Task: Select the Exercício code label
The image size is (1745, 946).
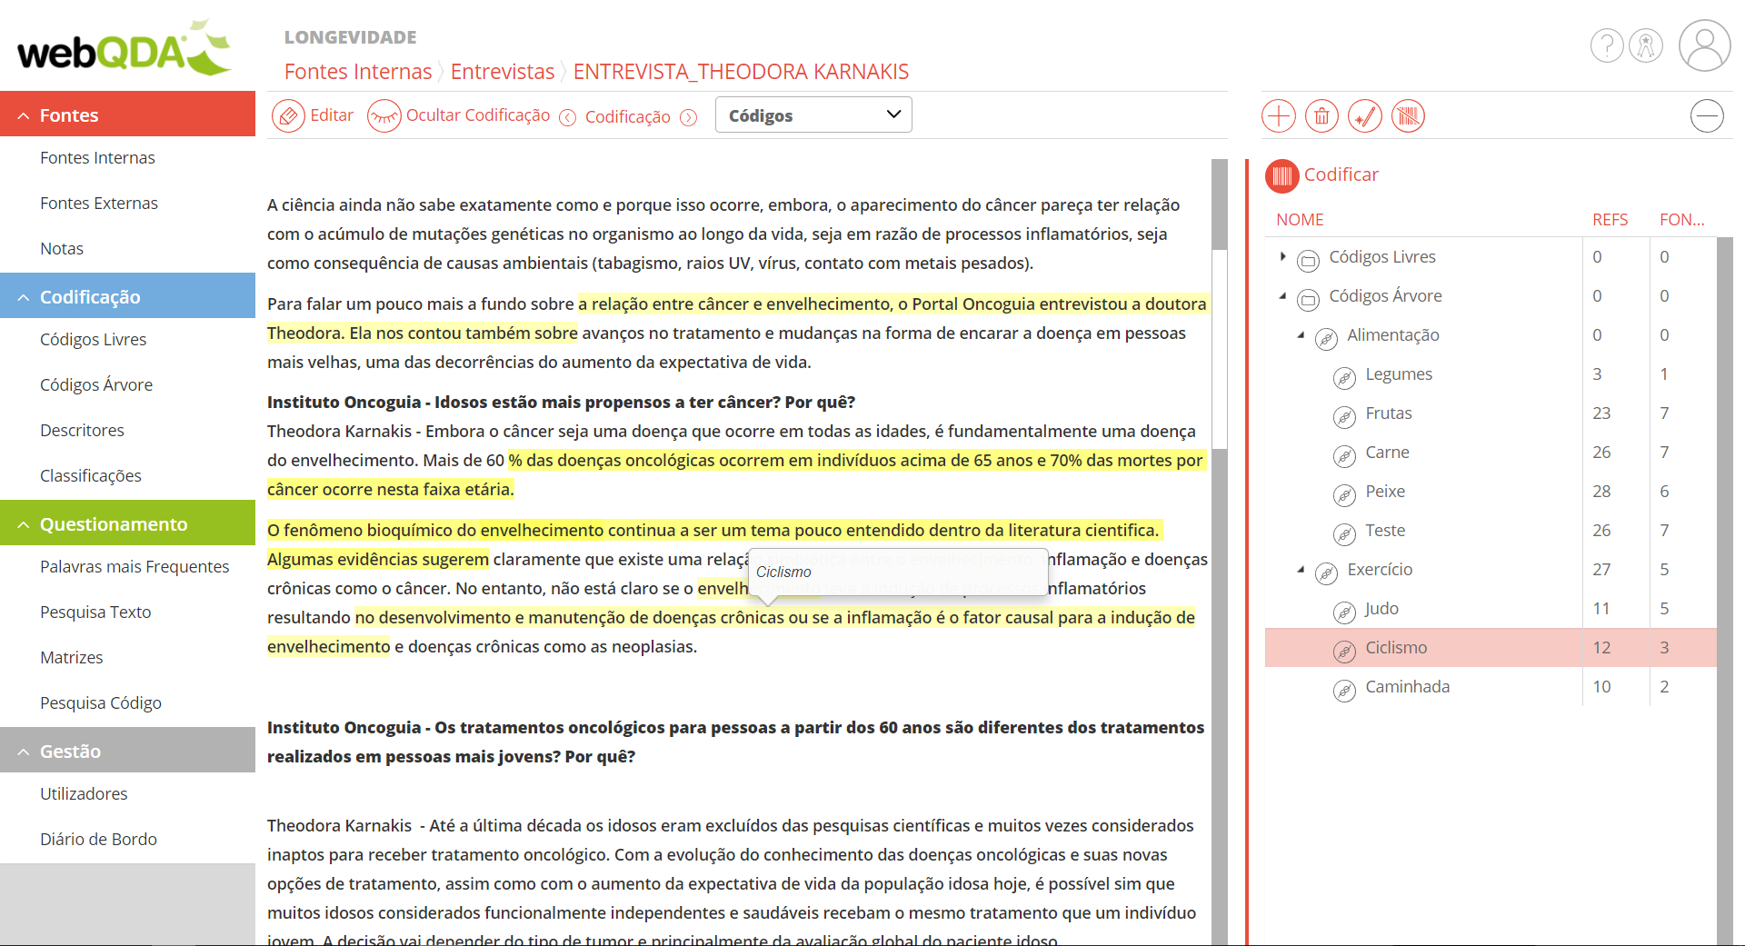Action: (1380, 570)
